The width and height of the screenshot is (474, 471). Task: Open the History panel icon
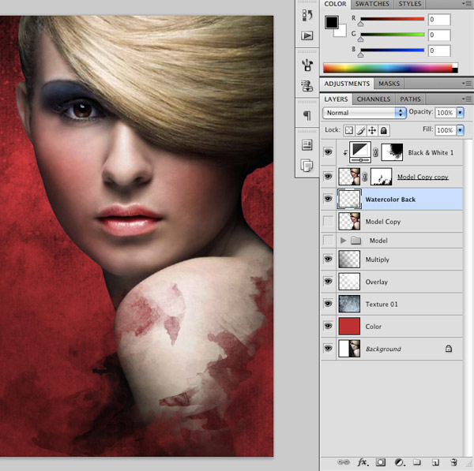tap(307, 15)
